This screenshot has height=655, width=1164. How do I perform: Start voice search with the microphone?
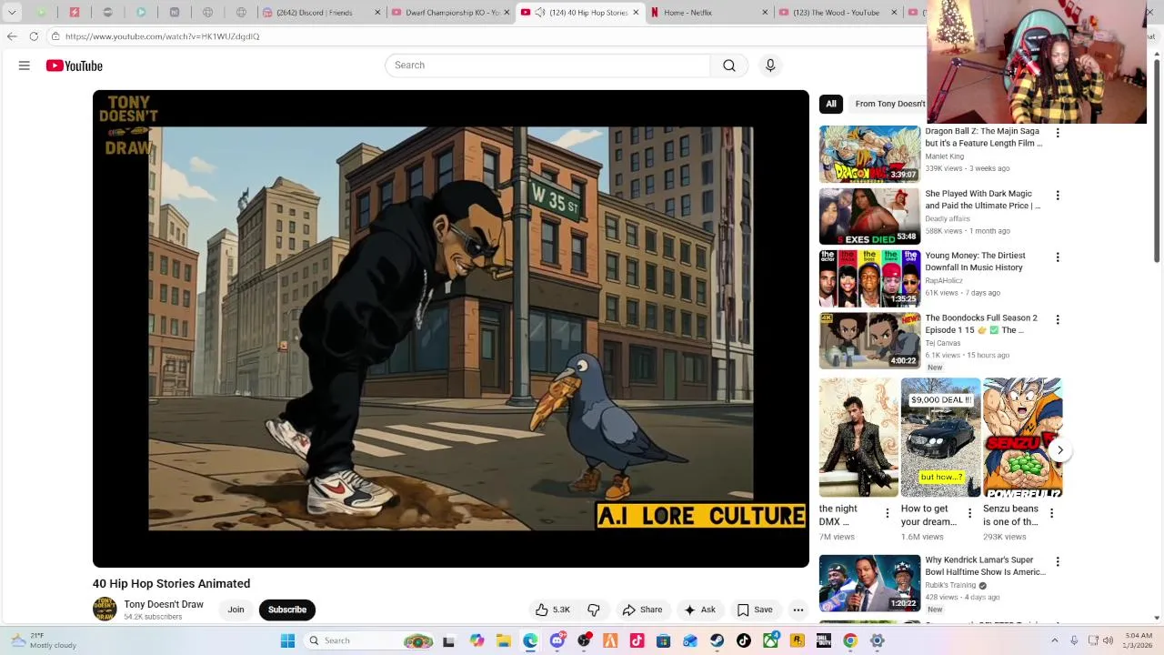[x=770, y=65]
